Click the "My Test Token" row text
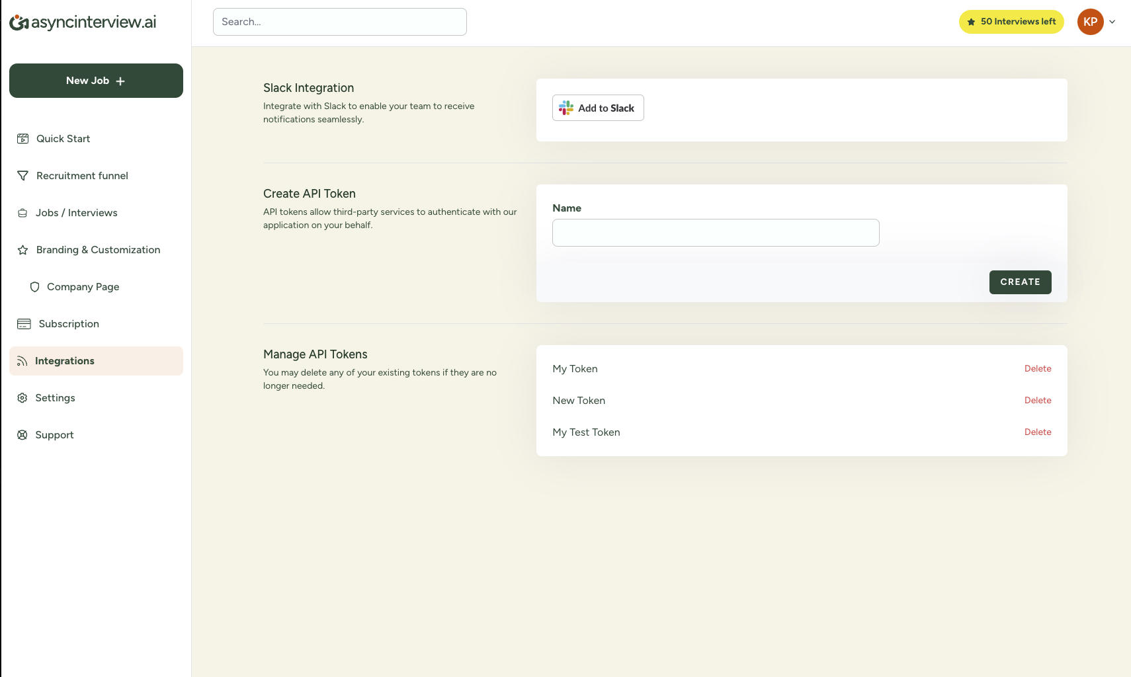The image size is (1131, 677). (x=586, y=432)
